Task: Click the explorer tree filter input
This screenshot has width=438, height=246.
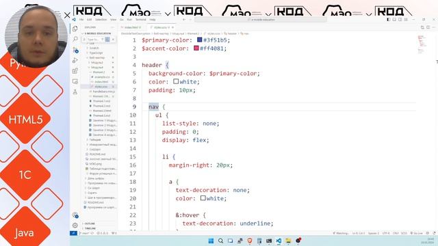Action: [93, 40]
